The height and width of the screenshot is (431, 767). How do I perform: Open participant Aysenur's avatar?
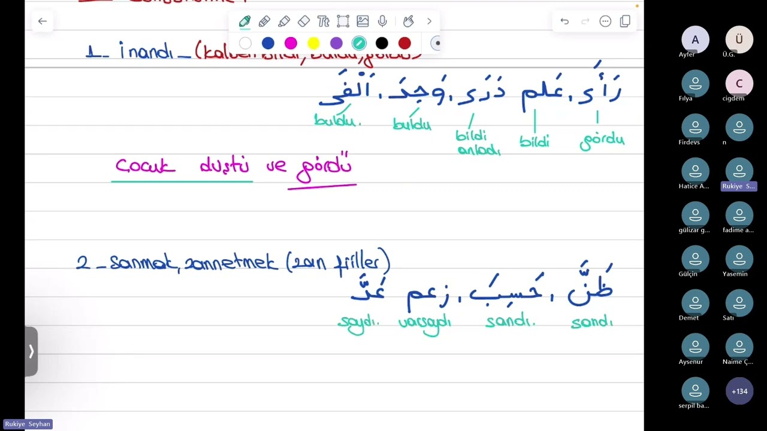[x=695, y=347]
